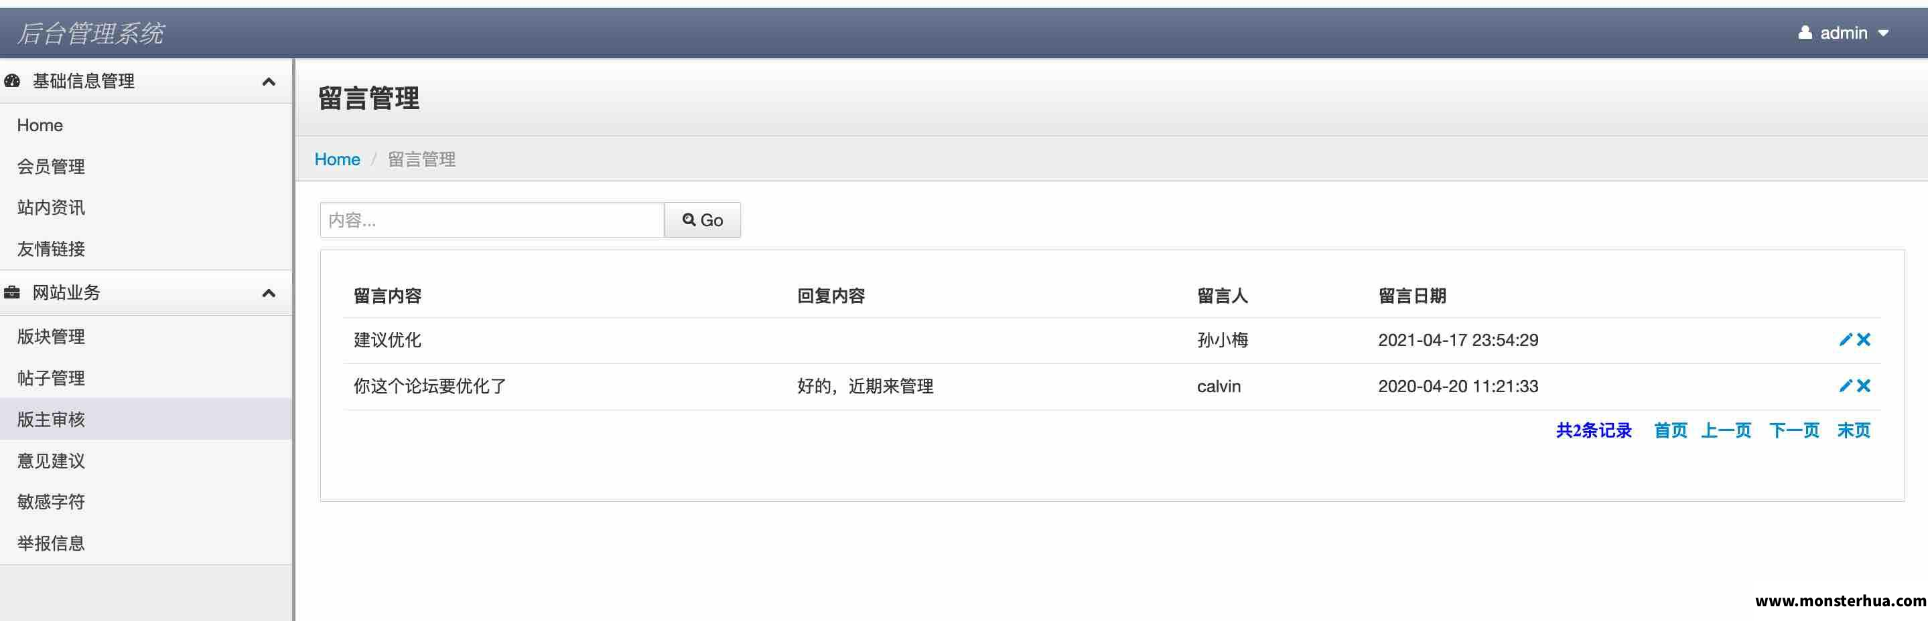Click the 回复内容 column header

point(831,296)
